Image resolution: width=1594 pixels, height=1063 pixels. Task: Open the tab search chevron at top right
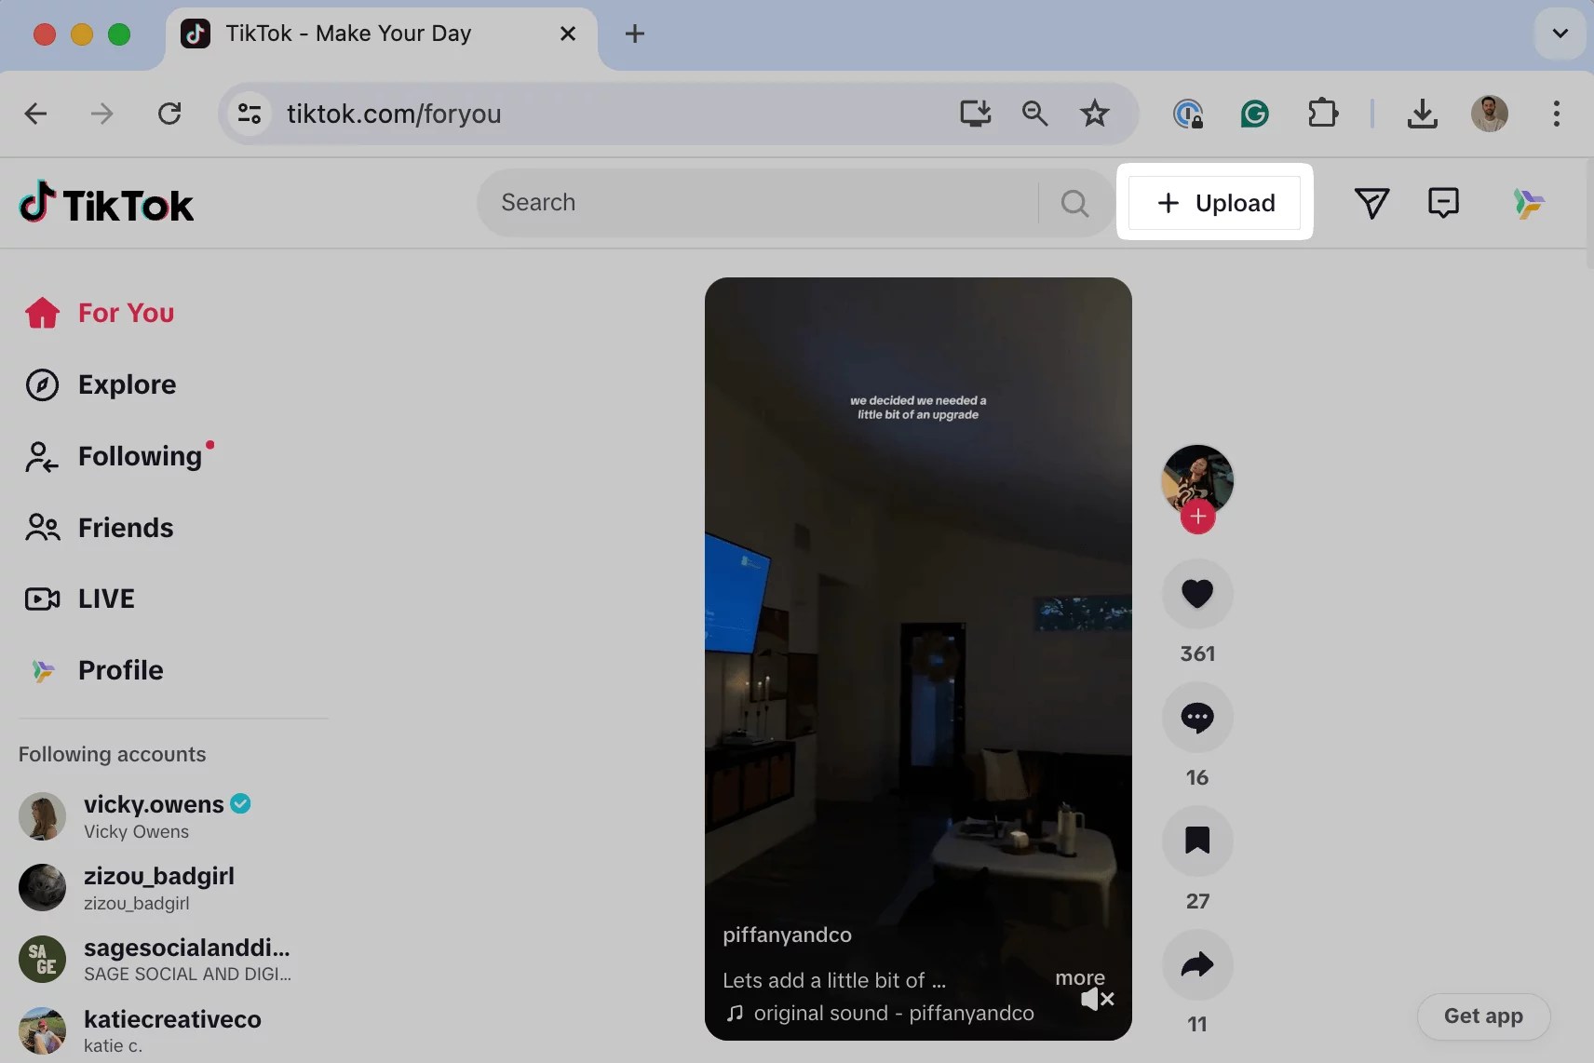pos(1559,34)
